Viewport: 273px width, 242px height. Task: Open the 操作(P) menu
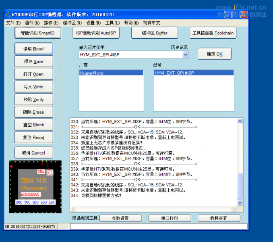(x=51, y=23)
